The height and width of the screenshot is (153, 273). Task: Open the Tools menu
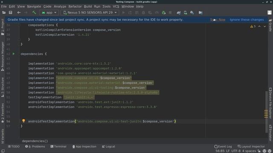click(106, 6)
